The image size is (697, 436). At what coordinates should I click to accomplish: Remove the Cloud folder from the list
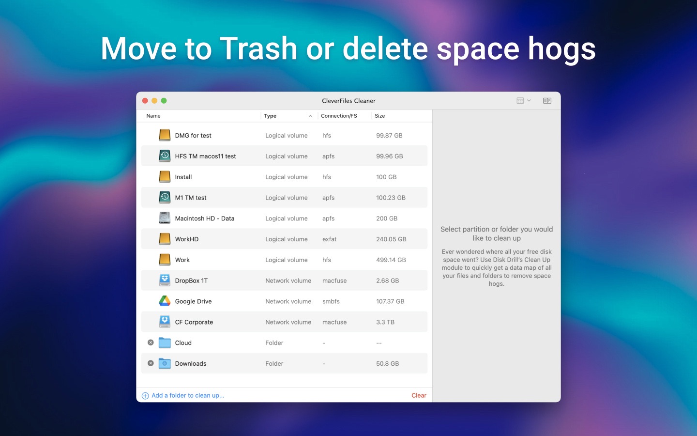(x=151, y=343)
